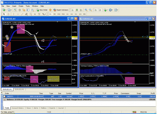Switch chart to candlesticks mode

click(x=77, y=10)
